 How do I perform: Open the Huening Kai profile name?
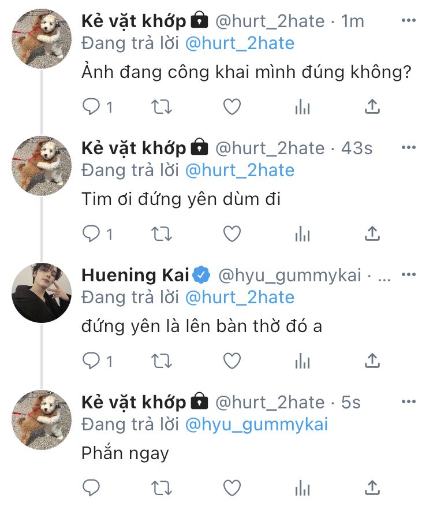click(135, 276)
